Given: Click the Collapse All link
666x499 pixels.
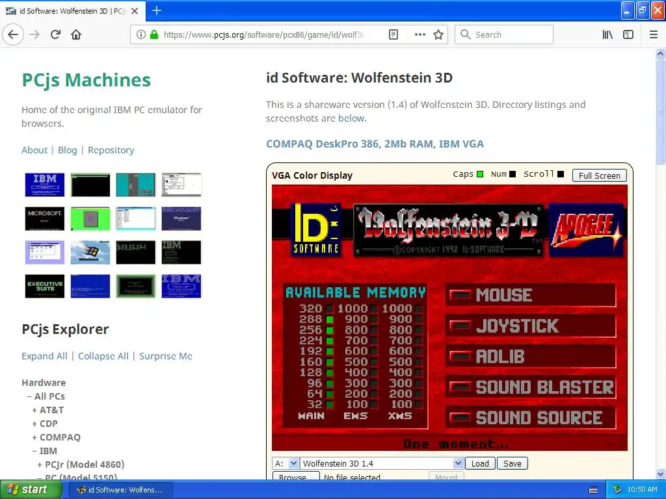Looking at the screenshot, I should [103, 356].
